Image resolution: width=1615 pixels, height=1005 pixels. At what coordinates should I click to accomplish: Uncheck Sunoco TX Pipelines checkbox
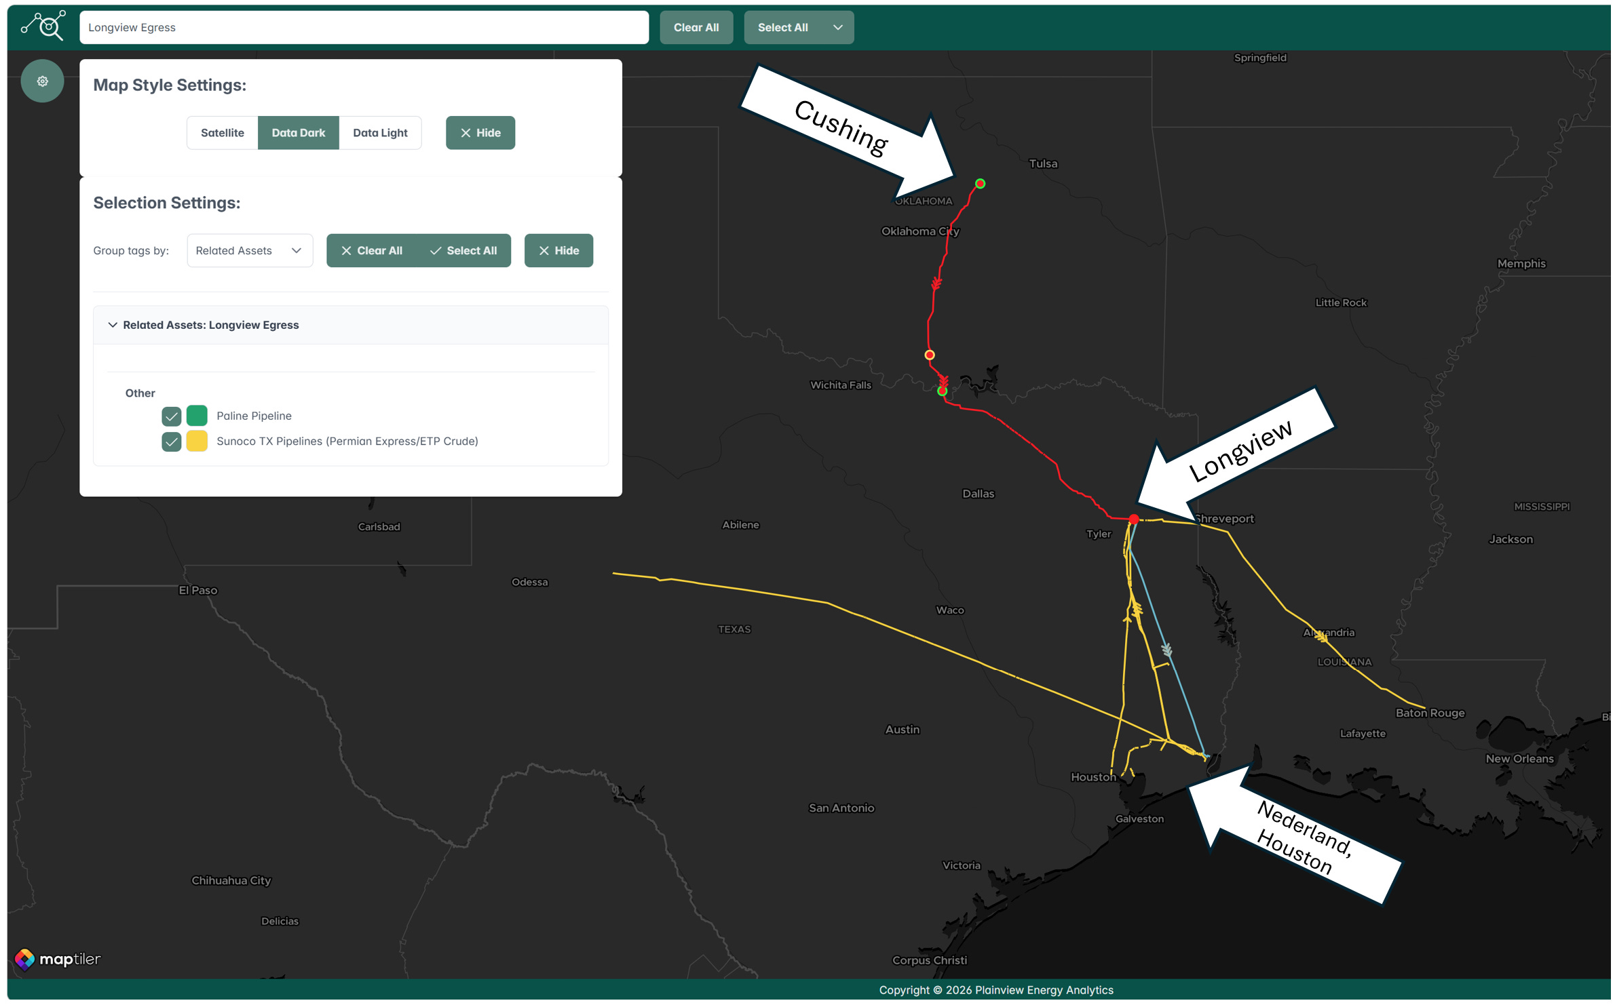point(171,442)
